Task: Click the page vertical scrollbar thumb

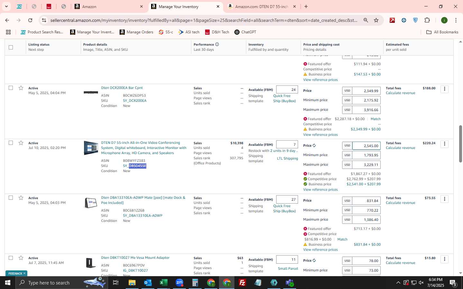Action: point(460,144)
